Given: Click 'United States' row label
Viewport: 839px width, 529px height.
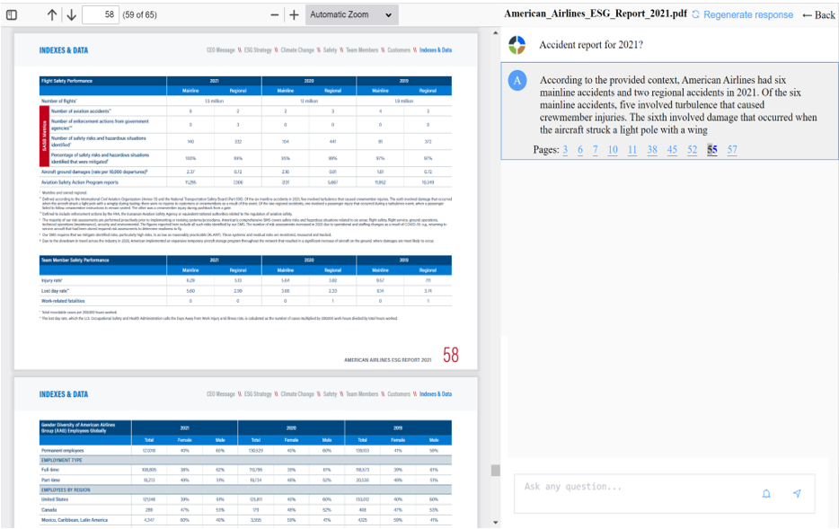Looking at the screenshot, I should (55, 499).
